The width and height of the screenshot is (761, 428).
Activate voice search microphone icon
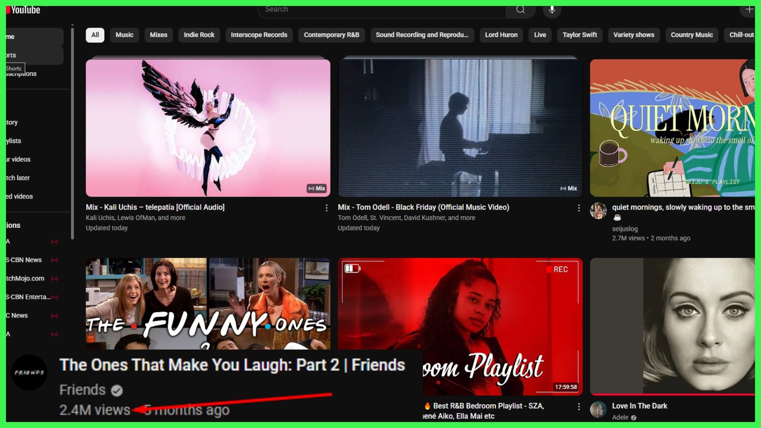552,10
